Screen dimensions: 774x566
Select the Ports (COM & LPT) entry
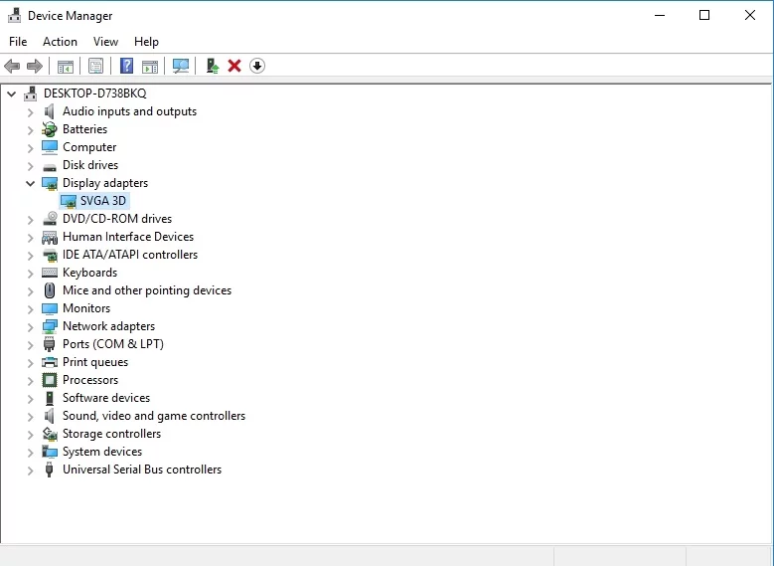coord(112,344)
